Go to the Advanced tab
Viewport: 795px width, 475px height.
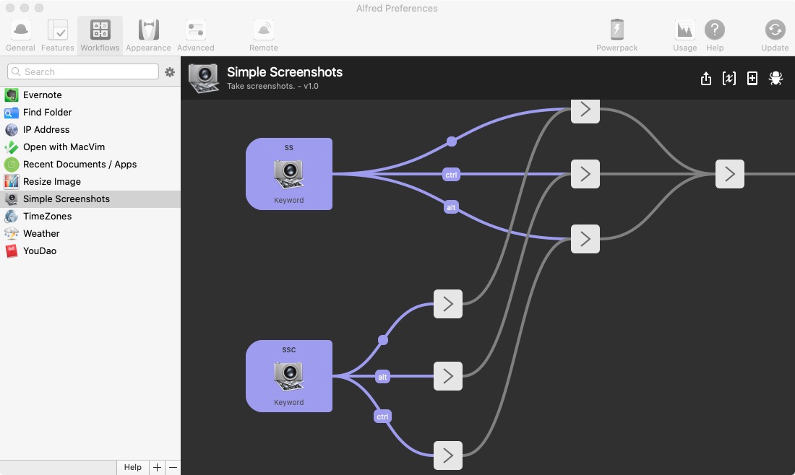click(195, 35)
